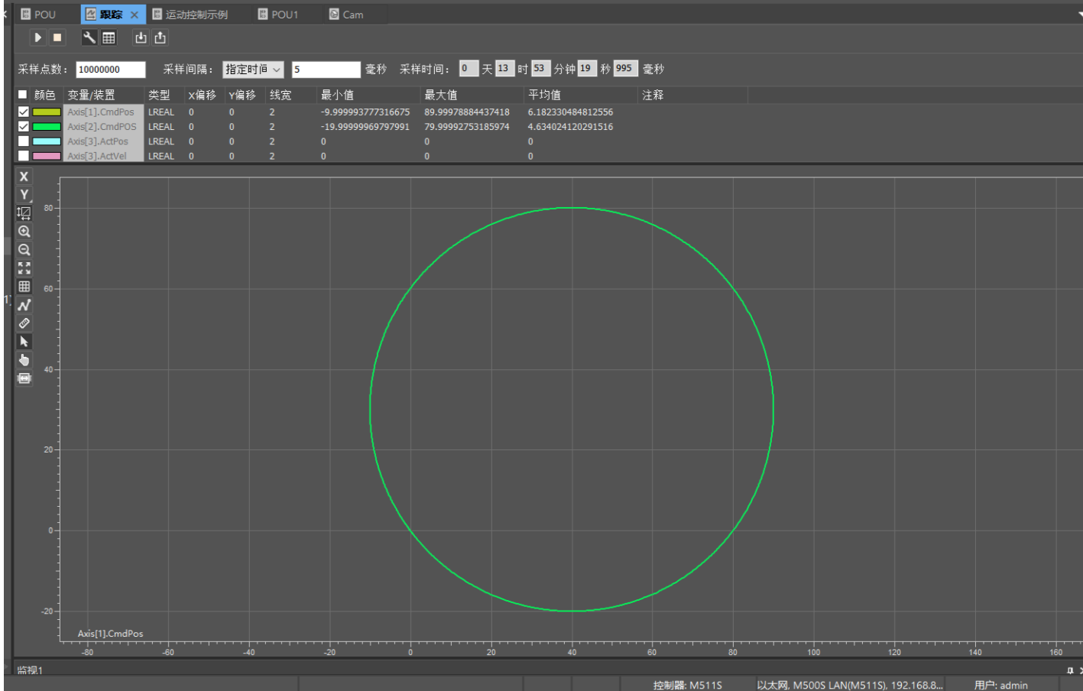Uncheck the Axis[1].CmdPos trace checkbox
The image size is (1083, 691).
[24, 112]
